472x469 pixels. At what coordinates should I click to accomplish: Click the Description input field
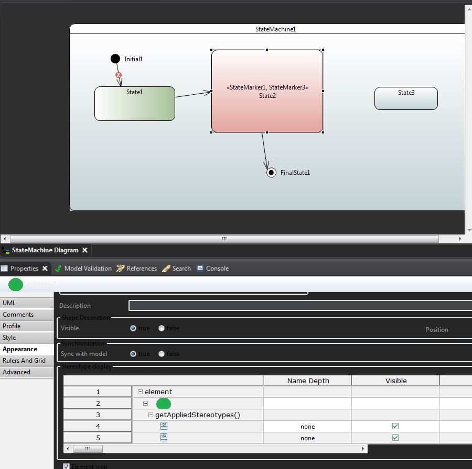coord(300,306)
